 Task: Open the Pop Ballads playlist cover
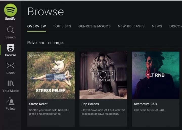[x=103, y=75]
